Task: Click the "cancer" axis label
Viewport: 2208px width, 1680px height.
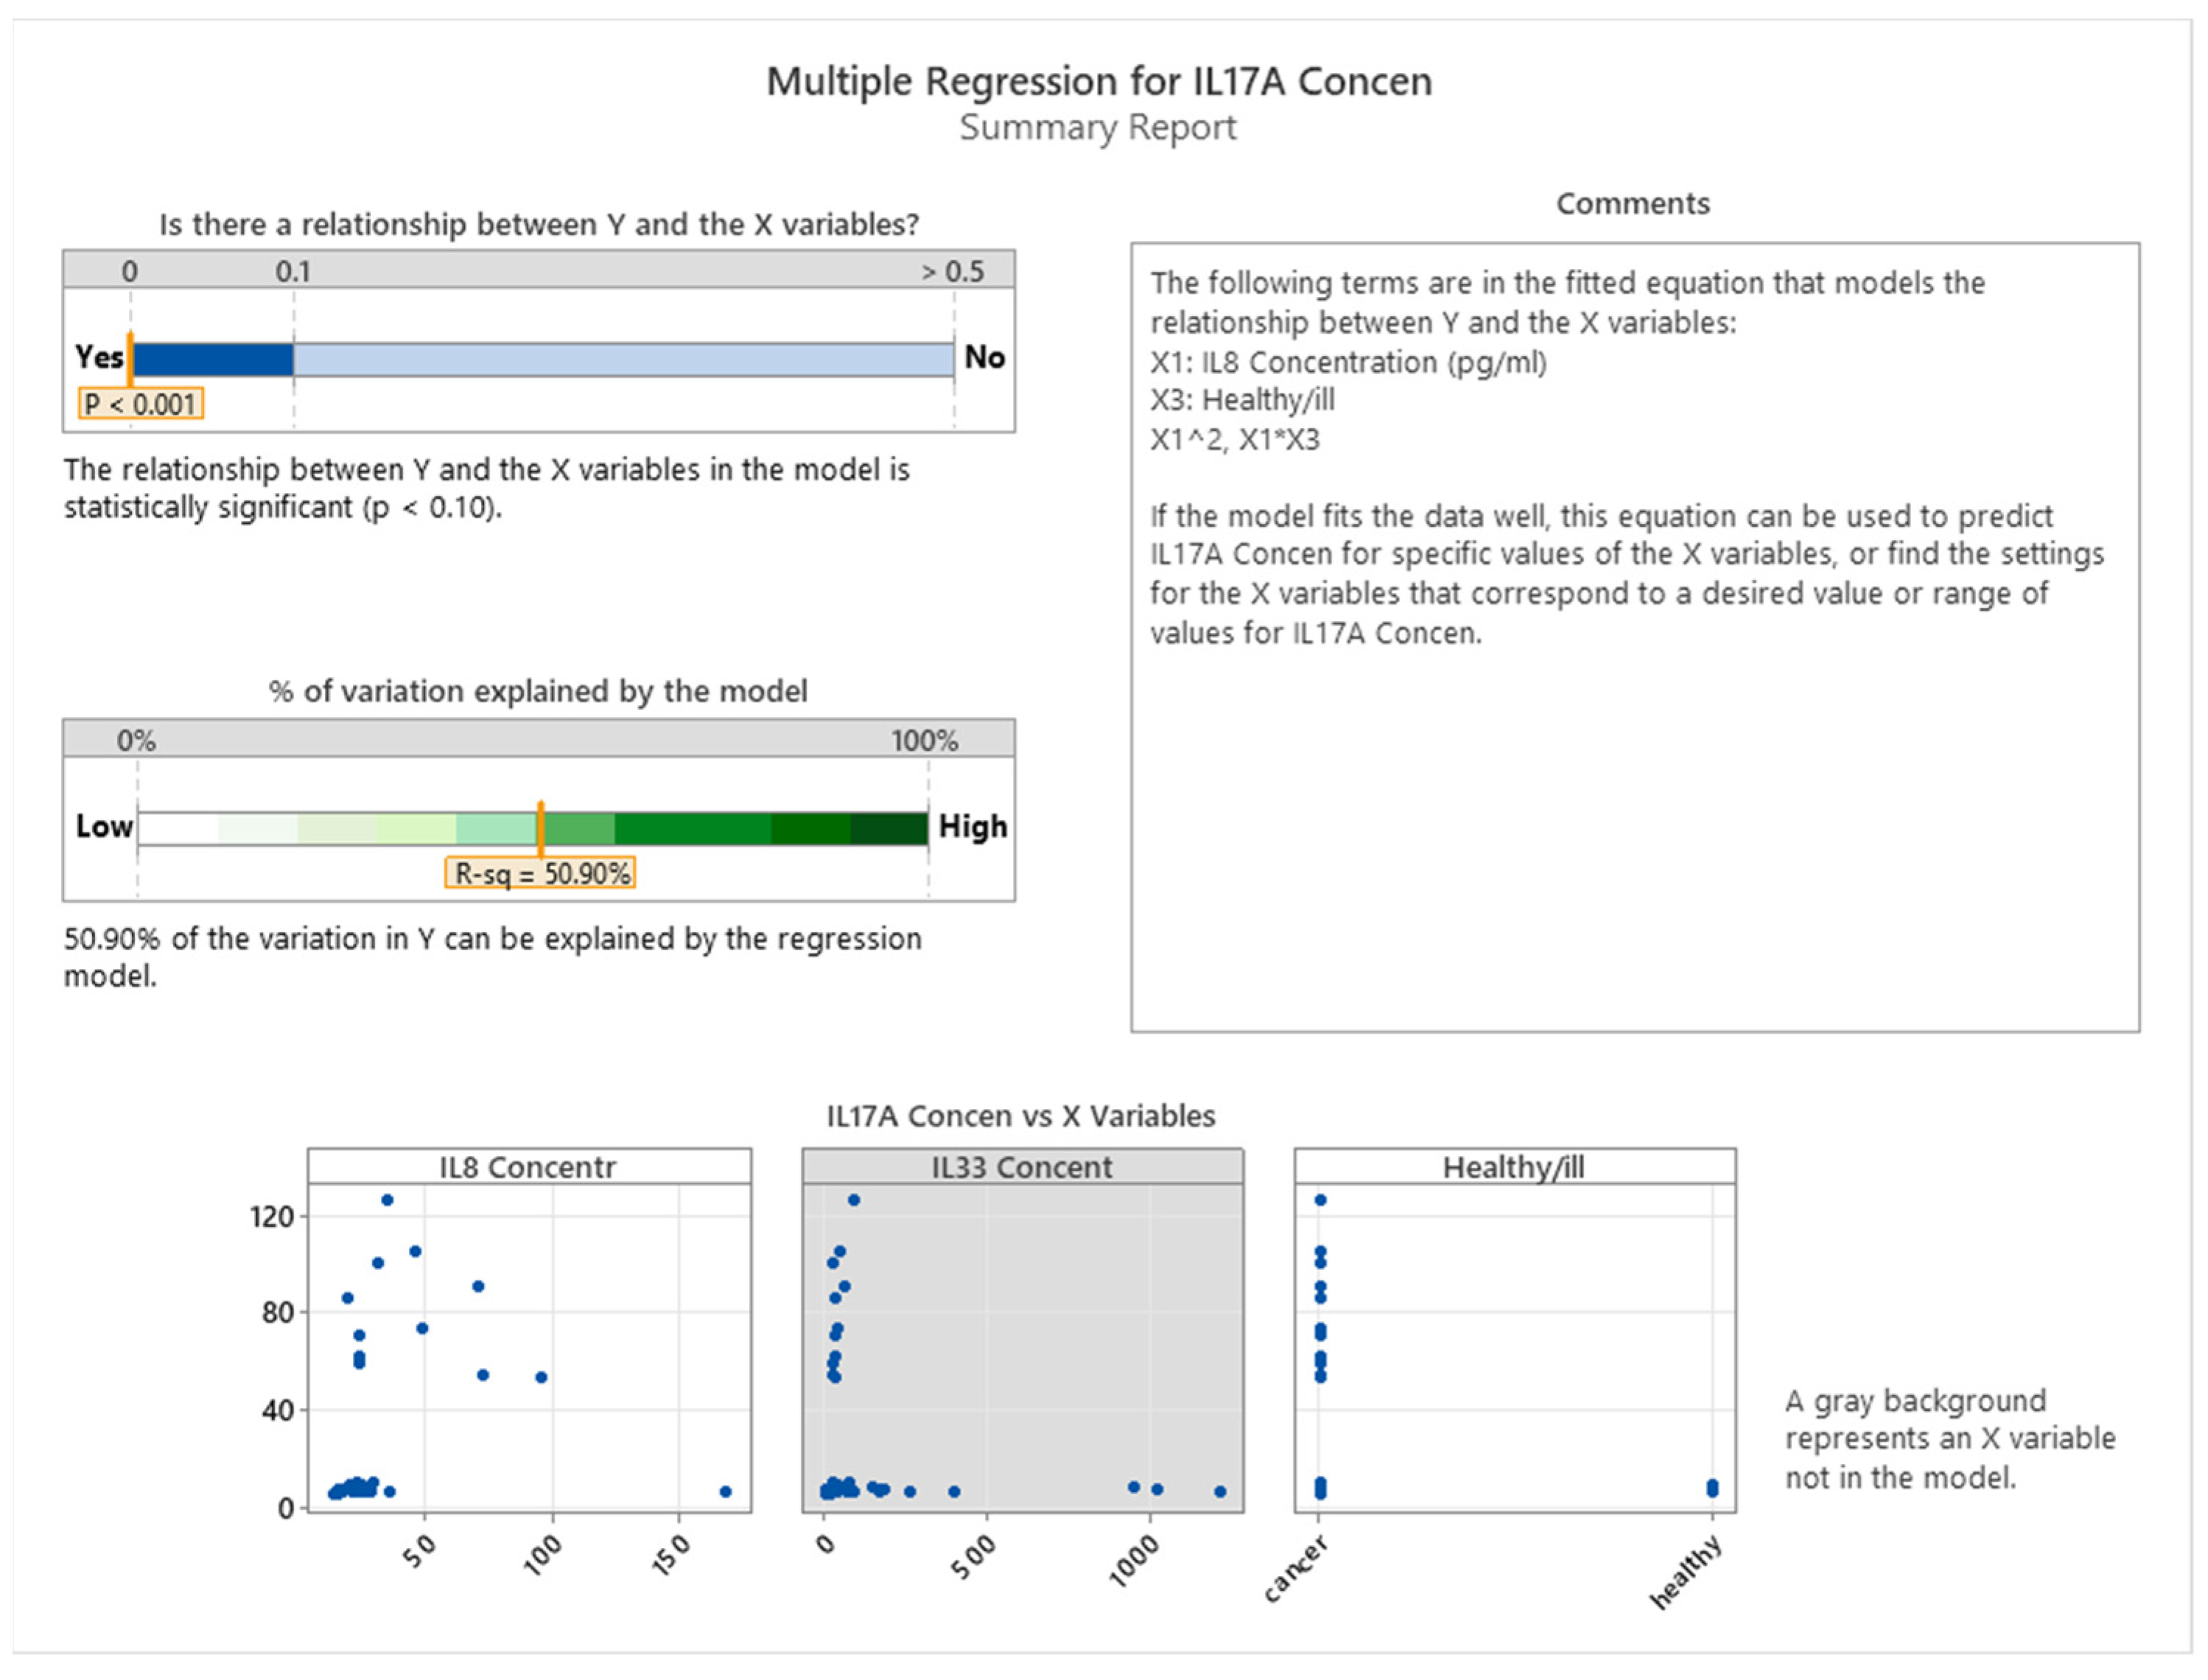Action: click(1296, 1569)
